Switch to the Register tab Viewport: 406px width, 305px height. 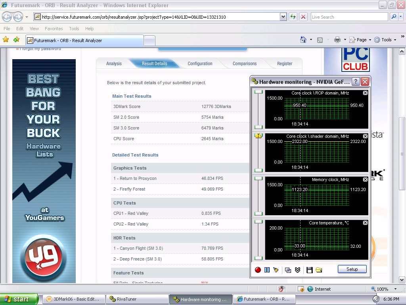[x=285, y=64]
